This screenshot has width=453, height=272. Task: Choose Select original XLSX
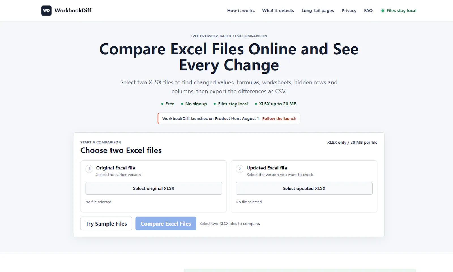tap(154, 188)
